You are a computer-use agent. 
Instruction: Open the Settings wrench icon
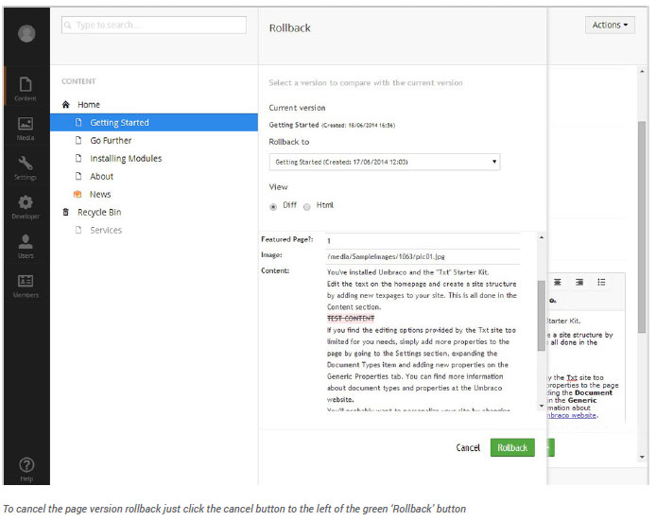tap(26, 167)
